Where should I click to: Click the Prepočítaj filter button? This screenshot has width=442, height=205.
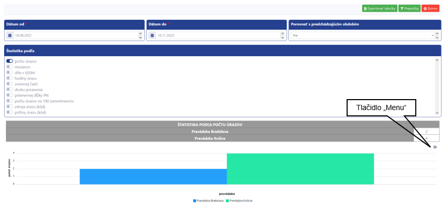point(409,8)
